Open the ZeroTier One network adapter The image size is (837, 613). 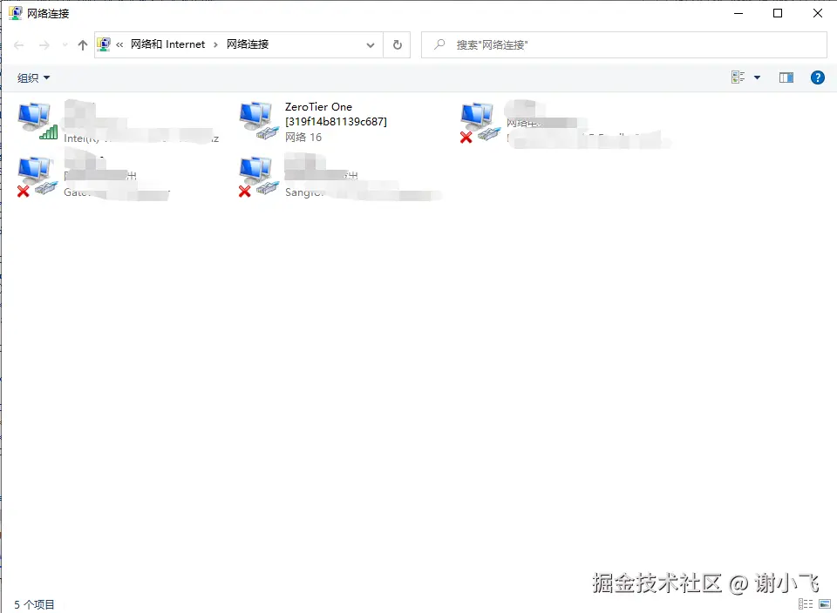pos(256,116)
